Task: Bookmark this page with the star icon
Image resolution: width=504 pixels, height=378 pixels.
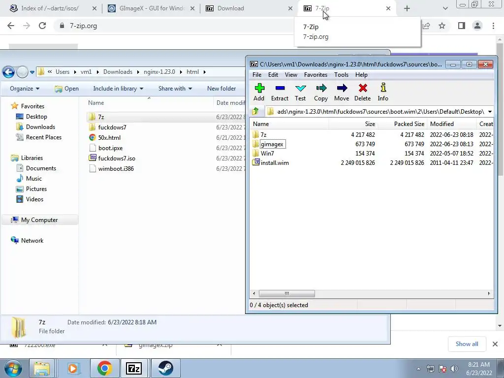Action: [x=442, y=26]
